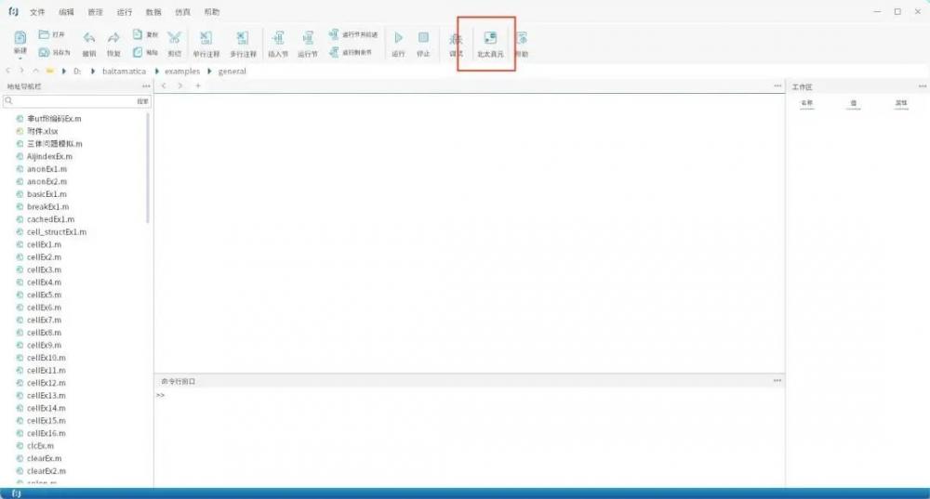Image resolution: width=930 pixels, height=499 pixels.
Task: Expand the examples path breadcrumb arrow
Action: click(x=209, y=72)
